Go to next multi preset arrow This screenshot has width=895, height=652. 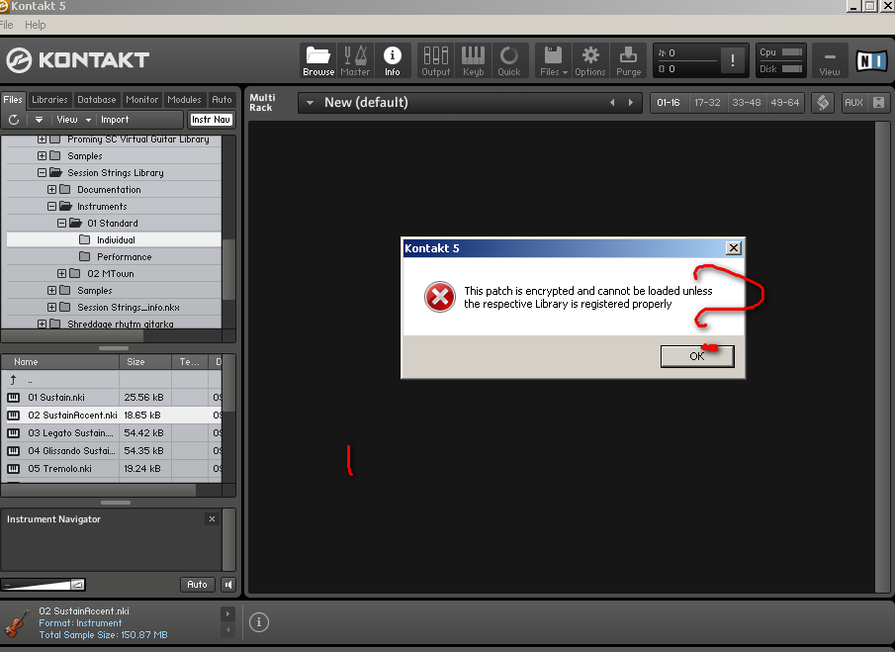631,103
